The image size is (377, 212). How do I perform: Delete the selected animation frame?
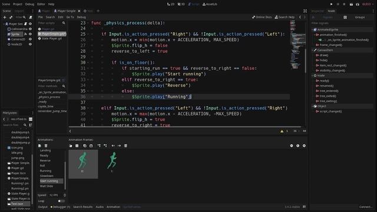coord(125,145)
